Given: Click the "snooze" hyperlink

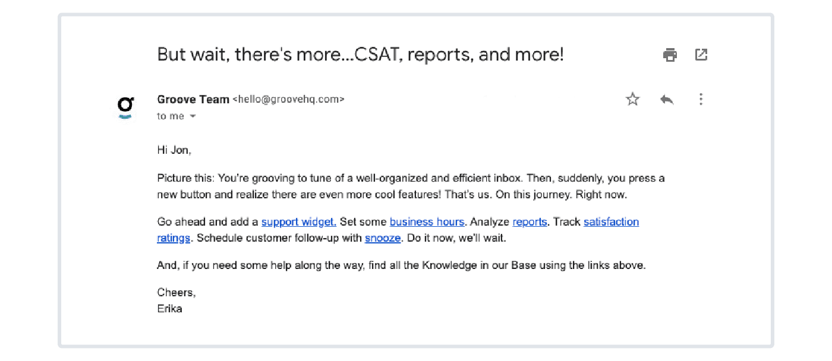Looking at the screenshot, I should [383, 238].
